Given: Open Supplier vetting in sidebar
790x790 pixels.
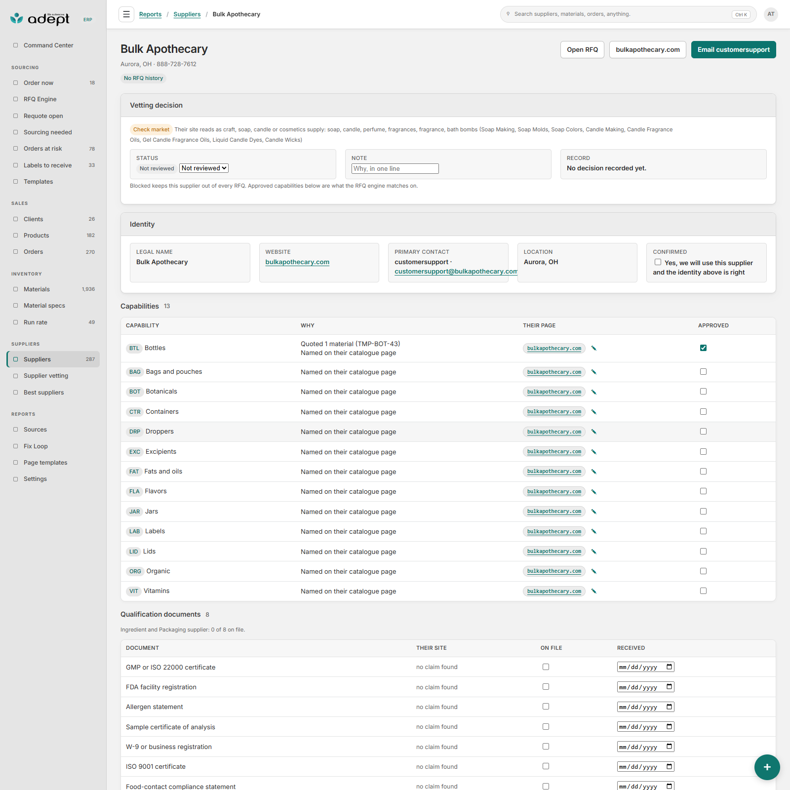Looking at the screenshot, I should [53, 376].
